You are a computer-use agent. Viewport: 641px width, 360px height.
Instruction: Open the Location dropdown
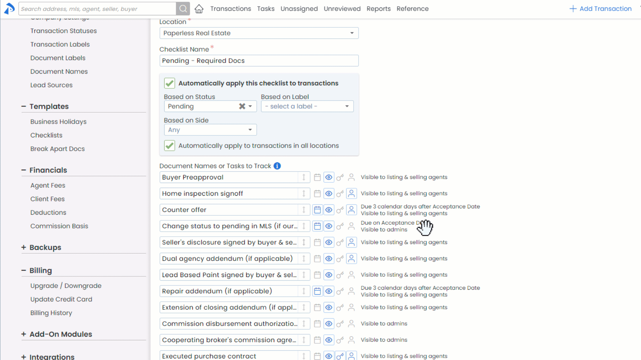pyautogui.click(x=259, y=33)
